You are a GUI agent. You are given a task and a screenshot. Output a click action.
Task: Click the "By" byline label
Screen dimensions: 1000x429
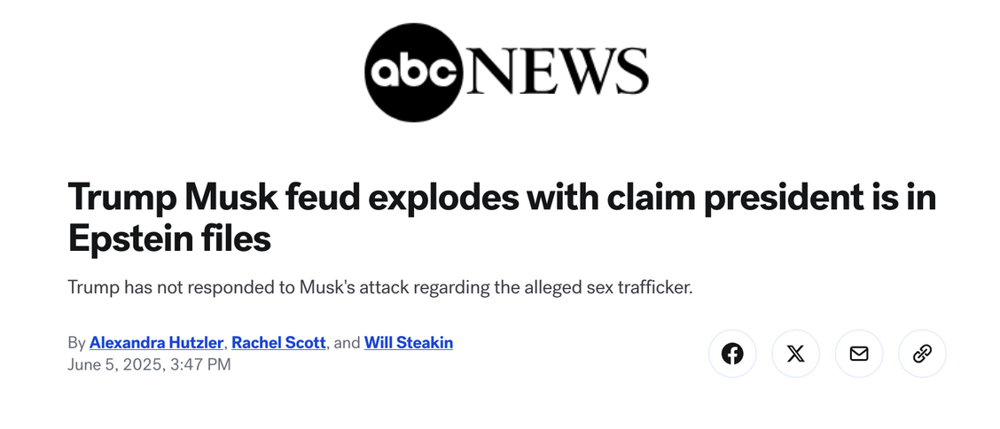coord(76,342)
